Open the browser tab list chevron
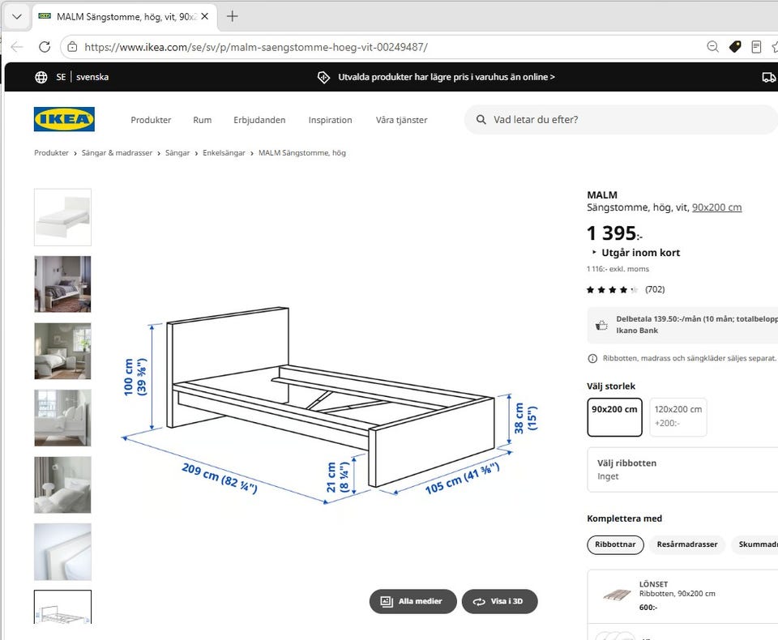This screenshot has width=778, height=640. click(x=17, y=16)
